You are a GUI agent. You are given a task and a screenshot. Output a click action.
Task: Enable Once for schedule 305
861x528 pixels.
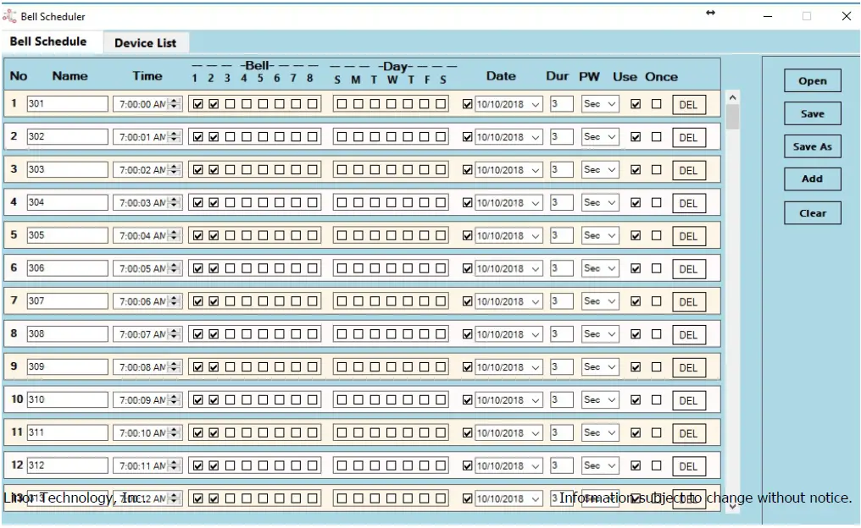656,235
